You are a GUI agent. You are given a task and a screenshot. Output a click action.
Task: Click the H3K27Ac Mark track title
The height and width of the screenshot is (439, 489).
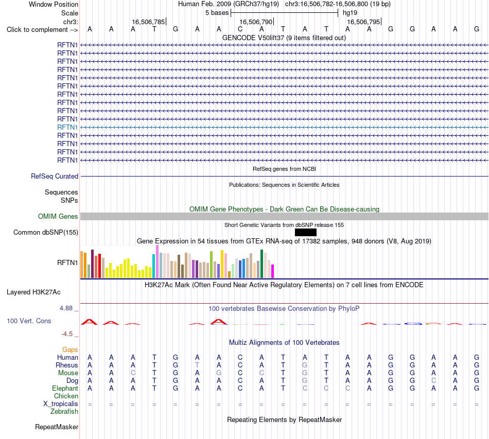click(x=284, y=285)
